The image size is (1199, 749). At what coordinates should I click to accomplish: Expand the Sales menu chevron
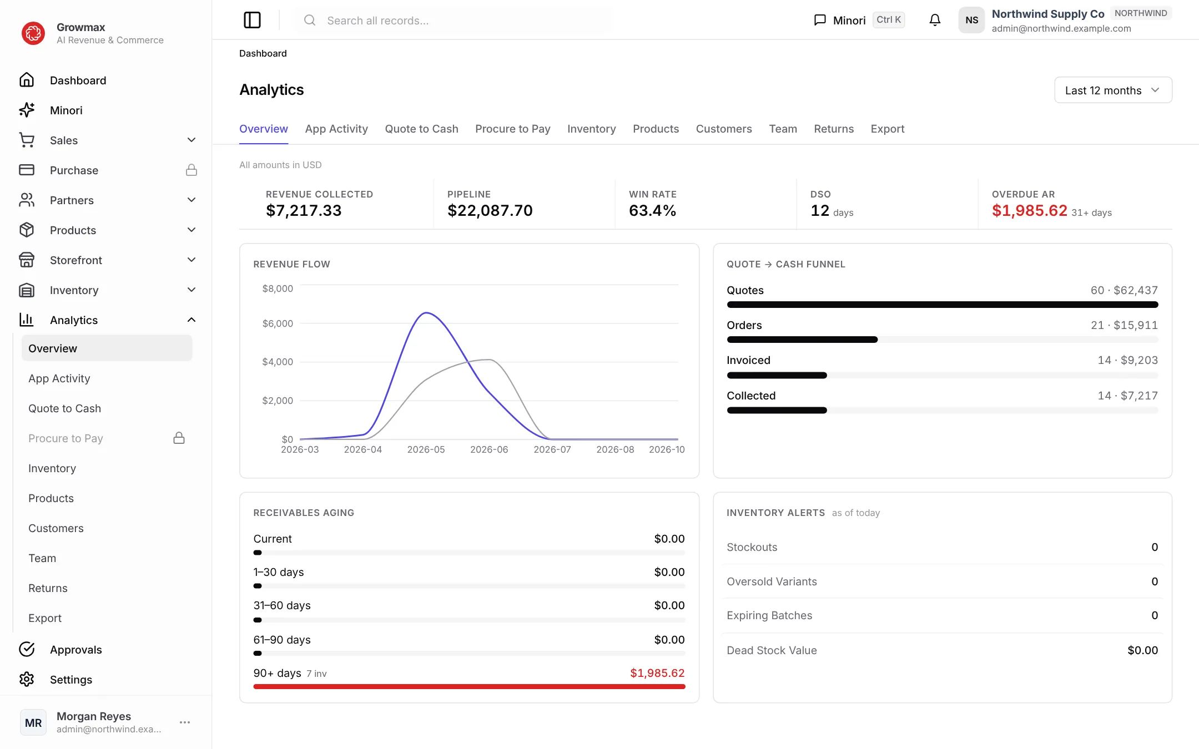point(192,140)
